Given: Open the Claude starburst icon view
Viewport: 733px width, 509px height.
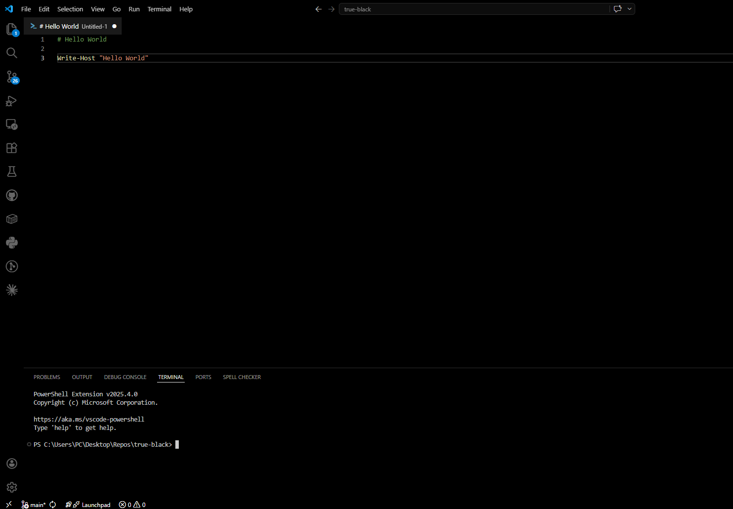Looking at the screenshot, I should point(12,290).
